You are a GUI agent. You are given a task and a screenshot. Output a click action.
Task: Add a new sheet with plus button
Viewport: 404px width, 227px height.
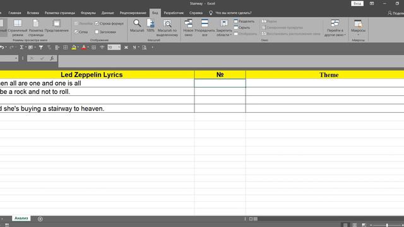pos(40,219)
